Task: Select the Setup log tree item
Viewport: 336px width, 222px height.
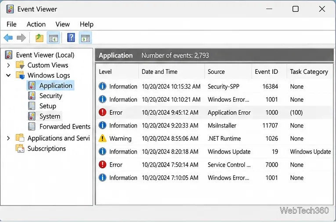Action: click(x=48, y=106)
